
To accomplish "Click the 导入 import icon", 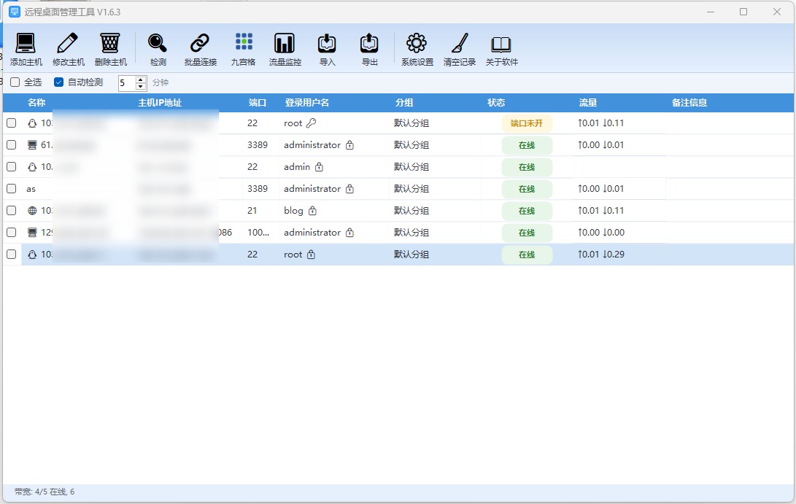I will (x=327, y=49).
